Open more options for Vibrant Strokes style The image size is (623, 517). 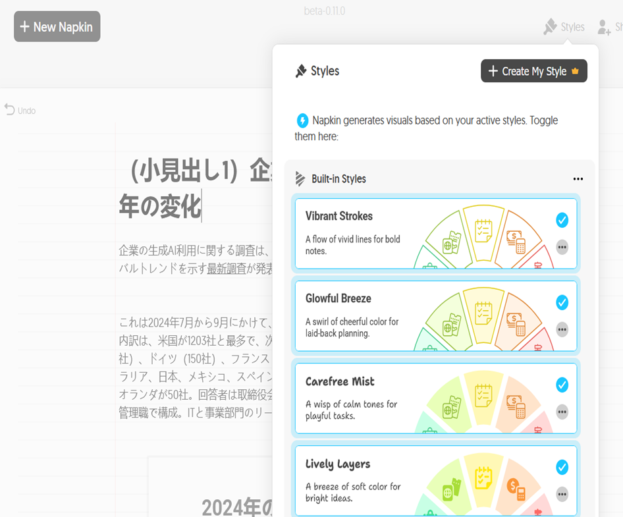562,247
